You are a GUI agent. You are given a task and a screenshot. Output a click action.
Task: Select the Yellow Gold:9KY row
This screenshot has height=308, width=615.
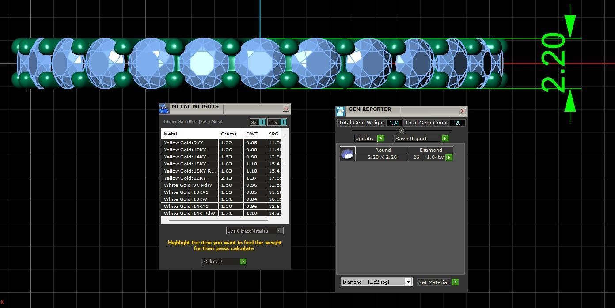221,143
